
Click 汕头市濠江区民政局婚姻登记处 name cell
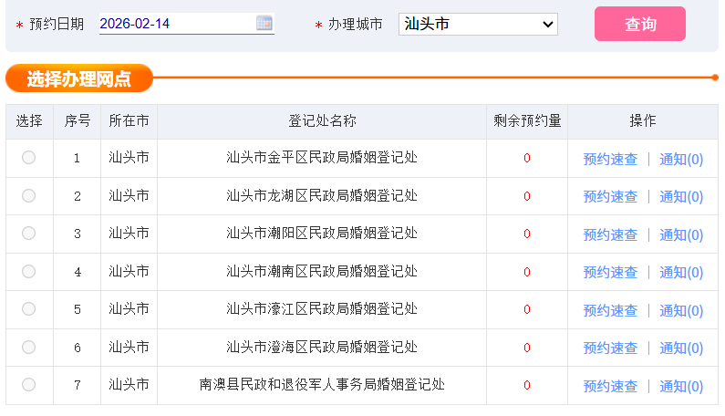point(322,308)
